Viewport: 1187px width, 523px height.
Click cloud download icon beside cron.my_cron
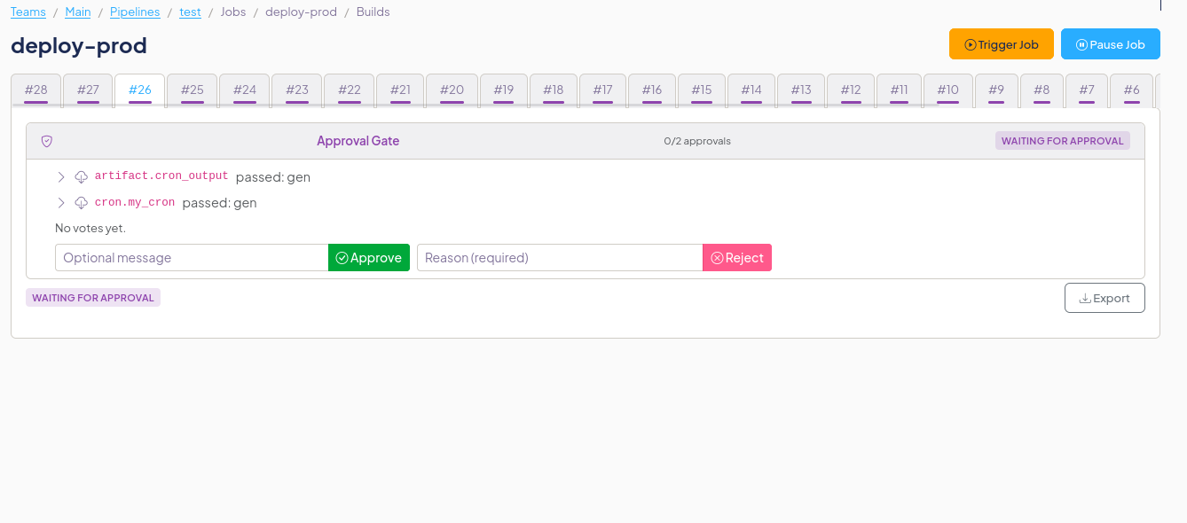pos(82,203)
